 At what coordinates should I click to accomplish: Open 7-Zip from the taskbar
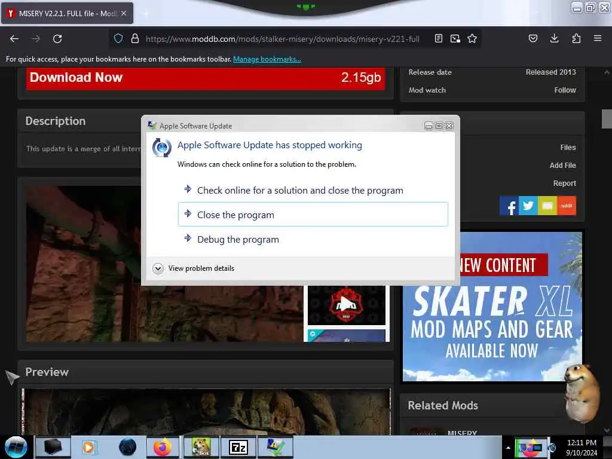238,447
